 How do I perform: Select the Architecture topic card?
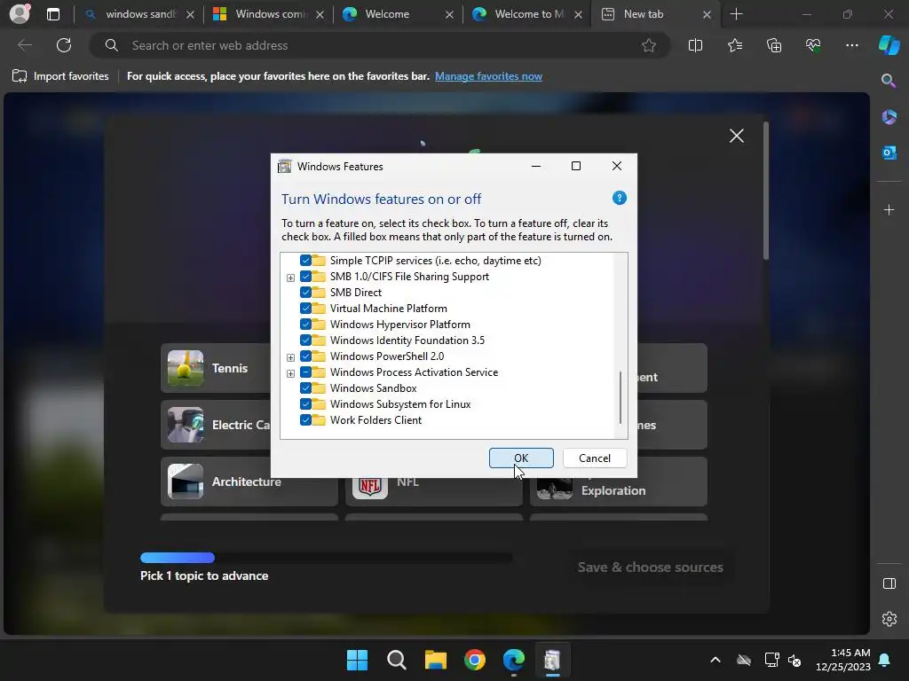coord(249,481)
